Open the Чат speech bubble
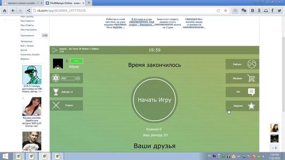 pos(242,92)
